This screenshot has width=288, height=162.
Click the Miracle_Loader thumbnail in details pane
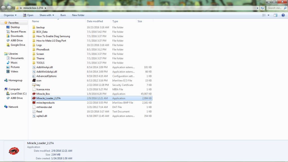[14, 151]
